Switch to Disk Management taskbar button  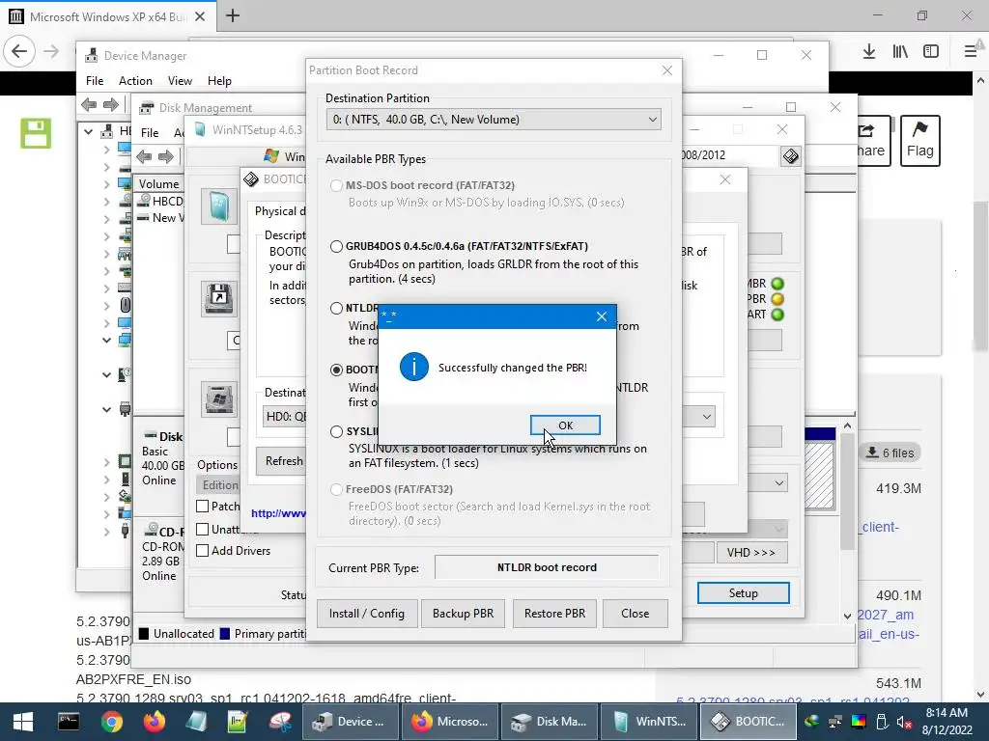point(550,722)
